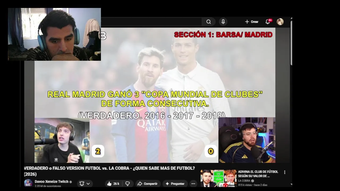Open the ADIVINA EL CLUB recommended thumbnail
The width and height of the screenshot is (340, 191).
(x=218, y=179)
